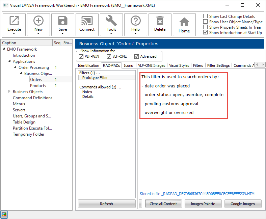Select Temporary Folder in the tree
Viewport: 266px width, 219px height.
point(28,134)
